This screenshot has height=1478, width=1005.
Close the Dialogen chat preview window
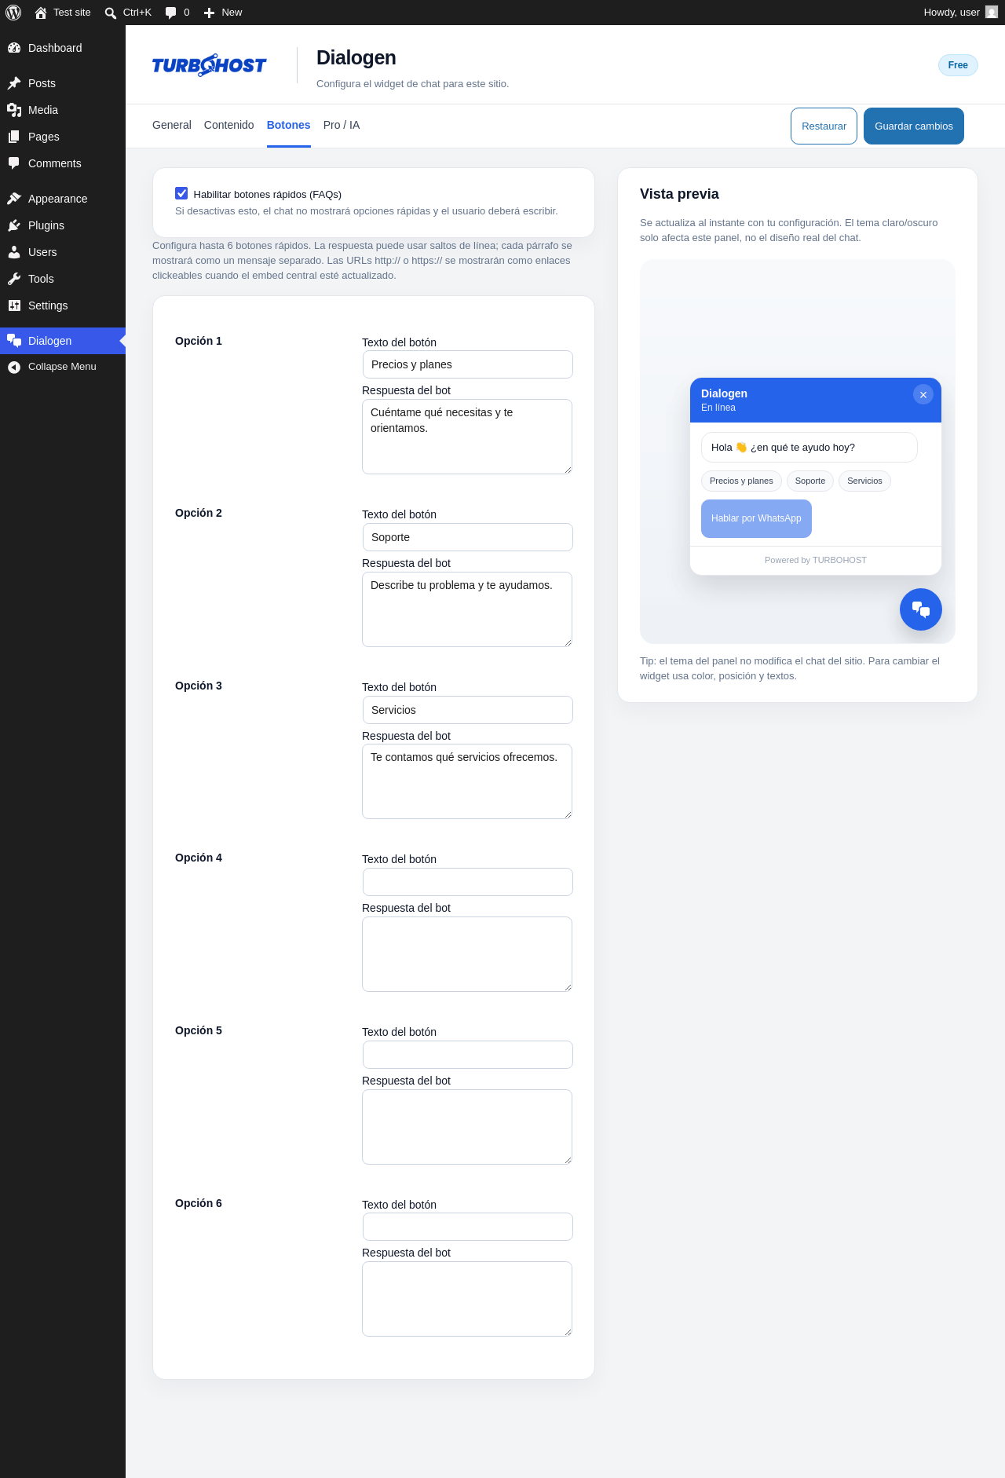click(923, 394)
